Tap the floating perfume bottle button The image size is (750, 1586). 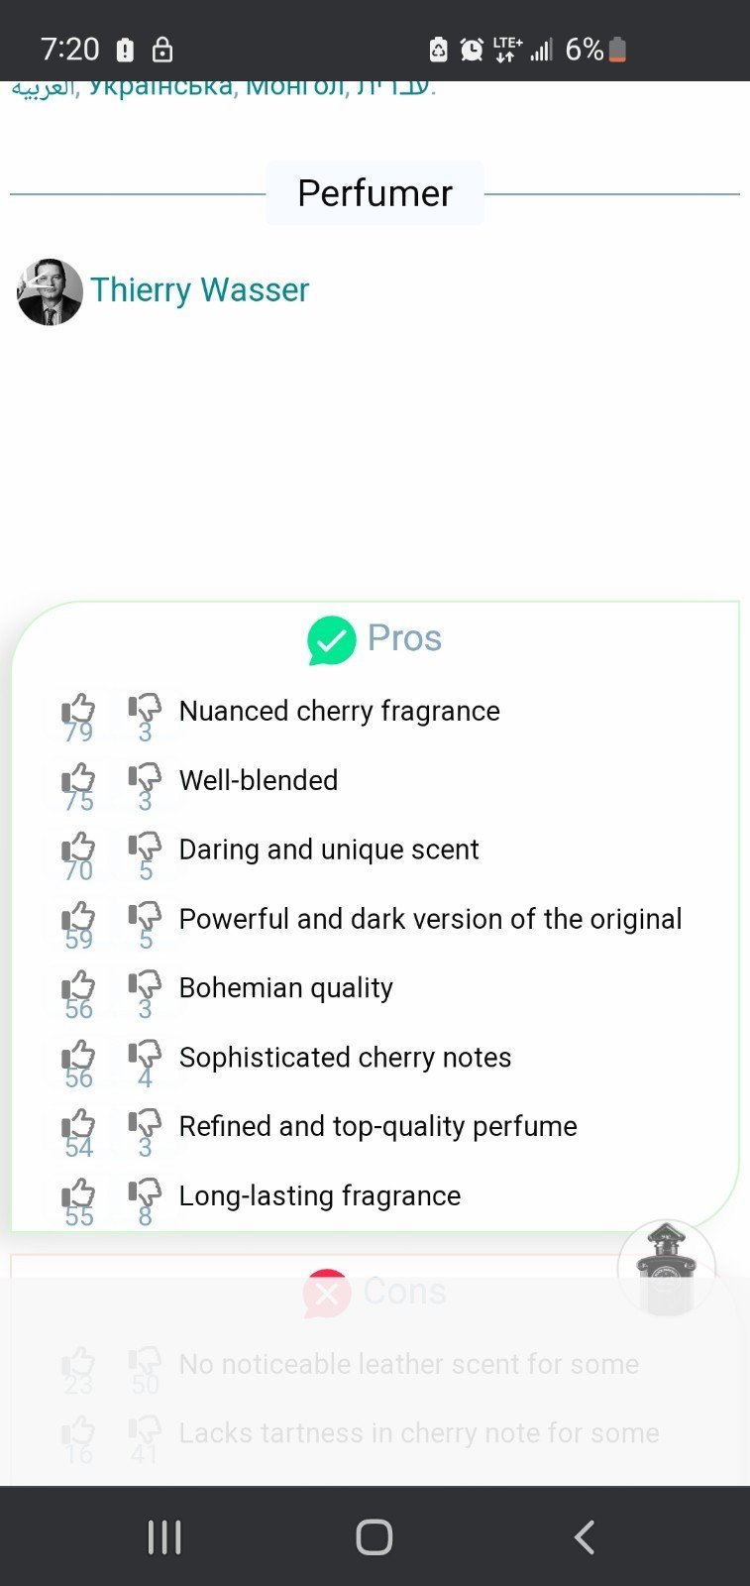(666, 1268)
